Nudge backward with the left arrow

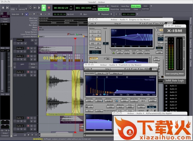tap(117, 14)
